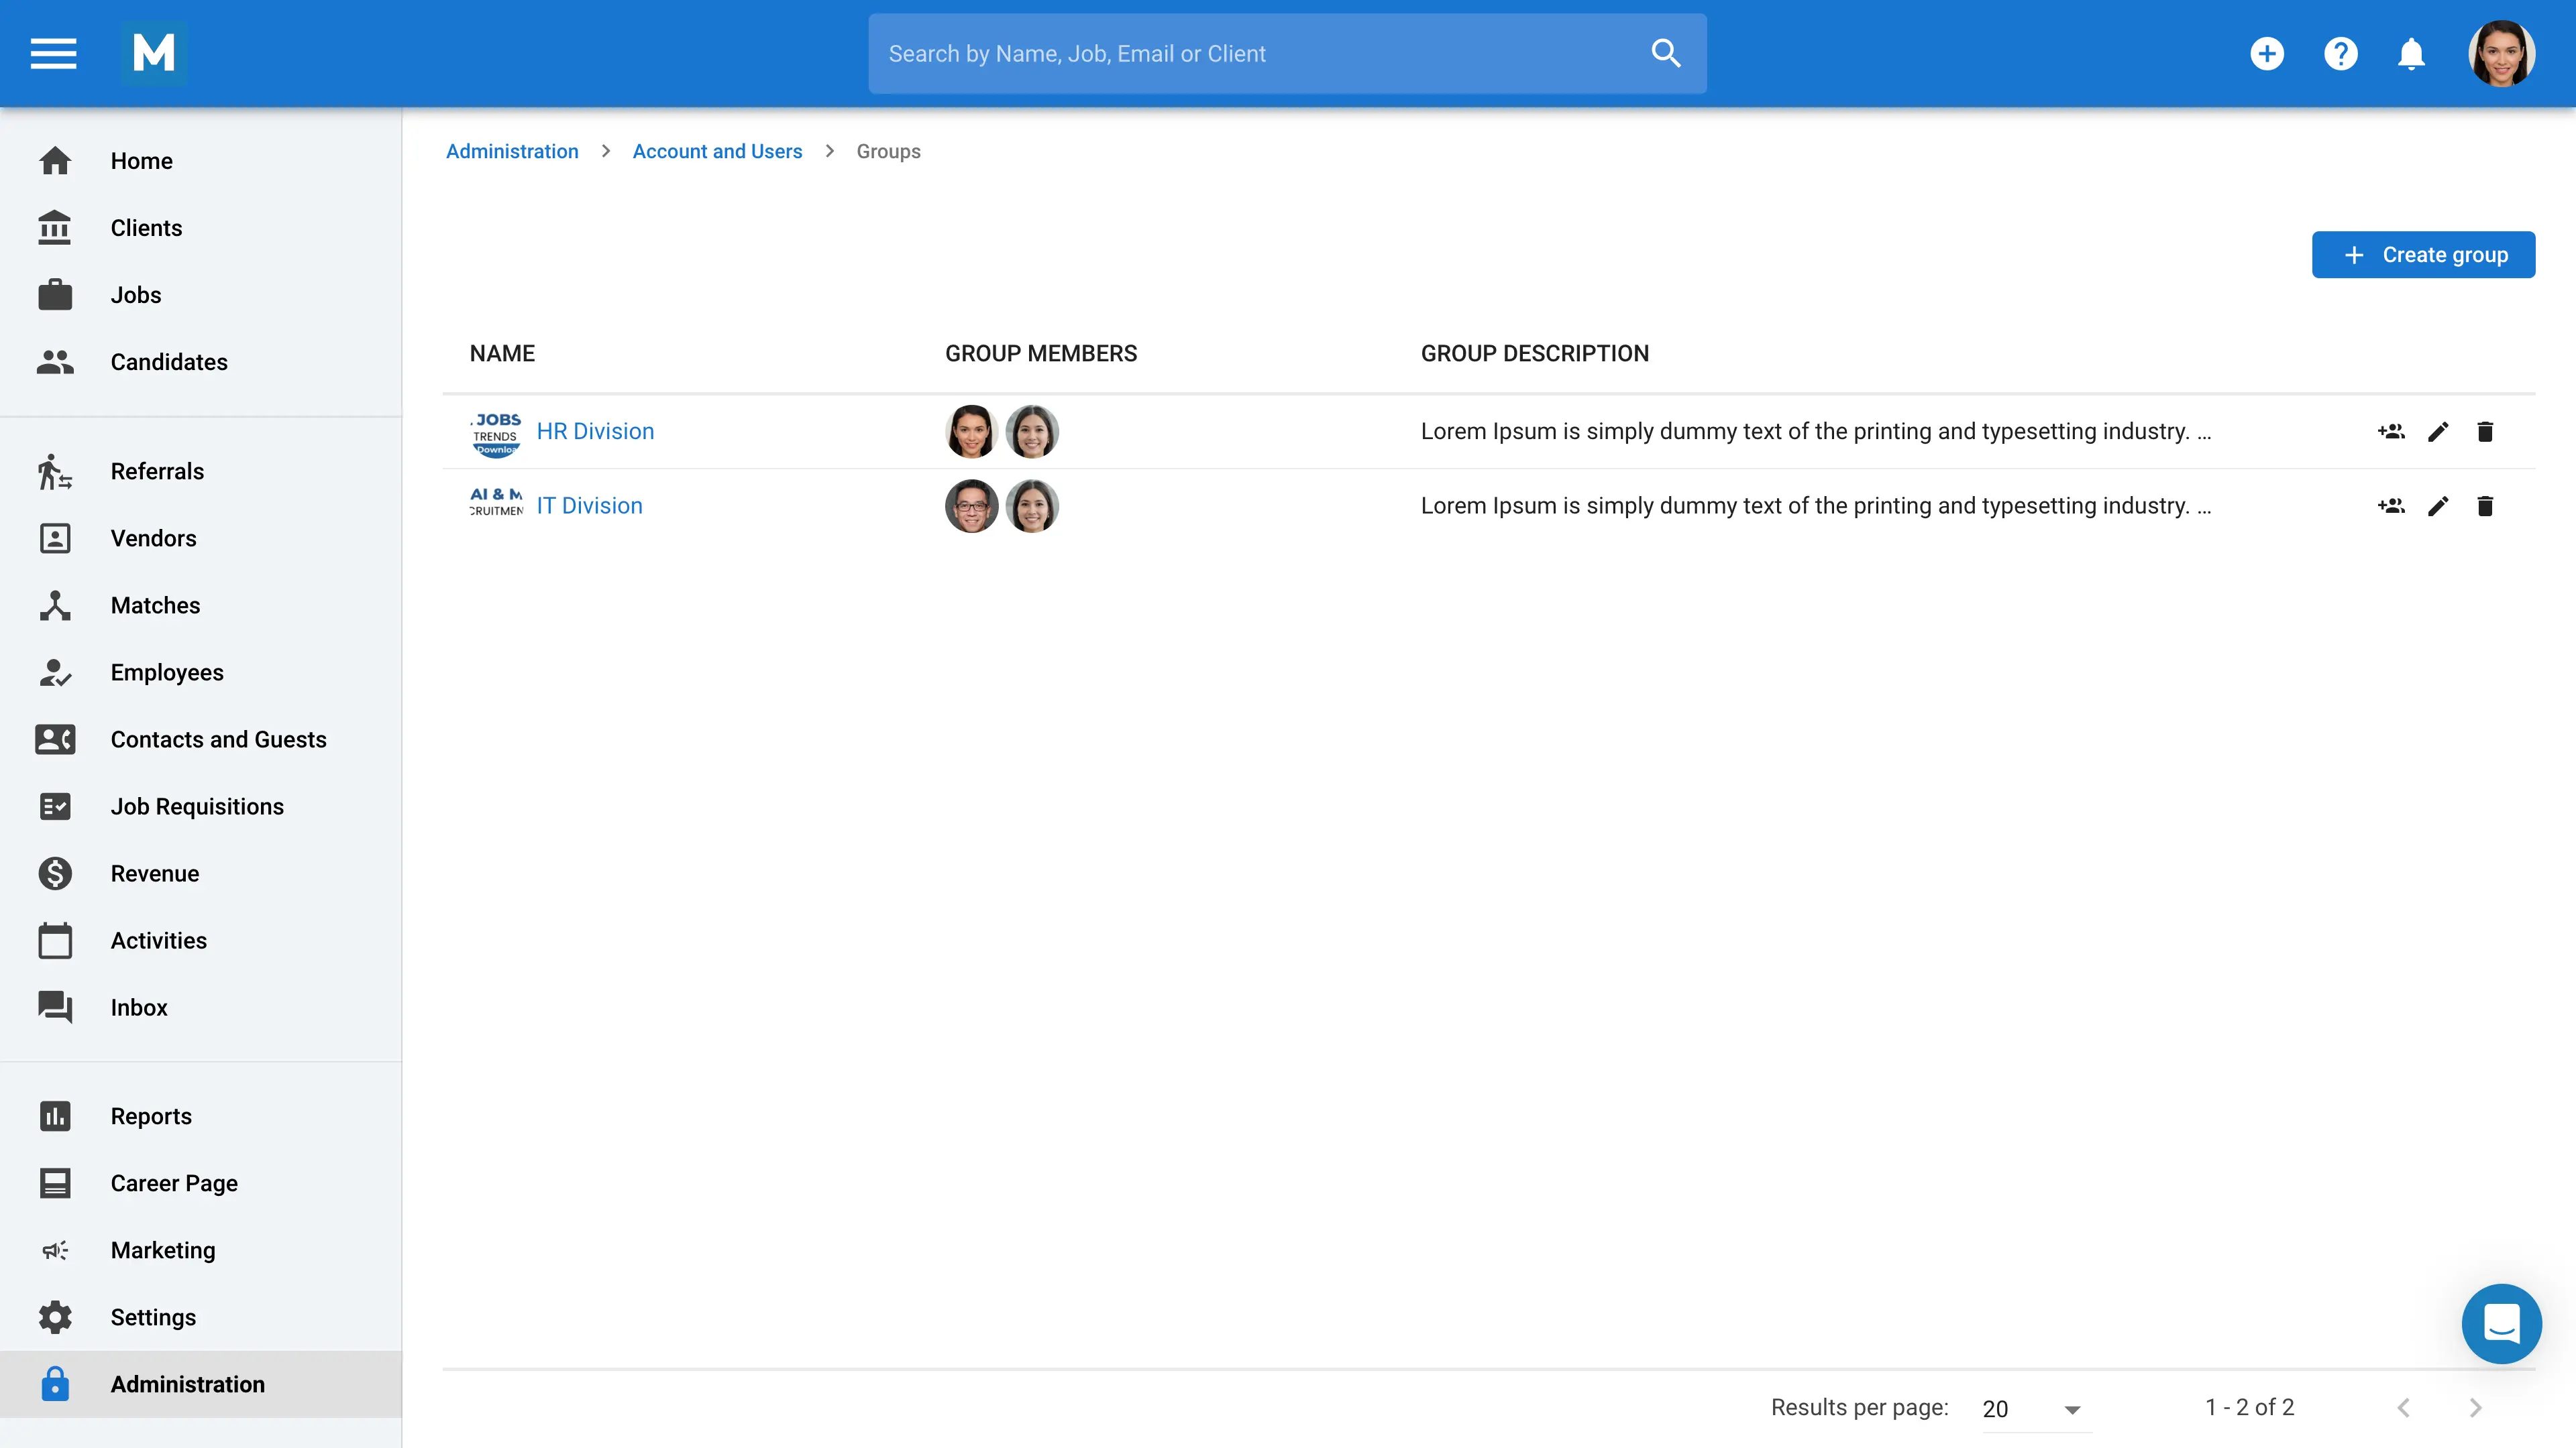Viewport: 2576px width, 1448px height.
Task: Go to next page of results
Action: 2475,1408
